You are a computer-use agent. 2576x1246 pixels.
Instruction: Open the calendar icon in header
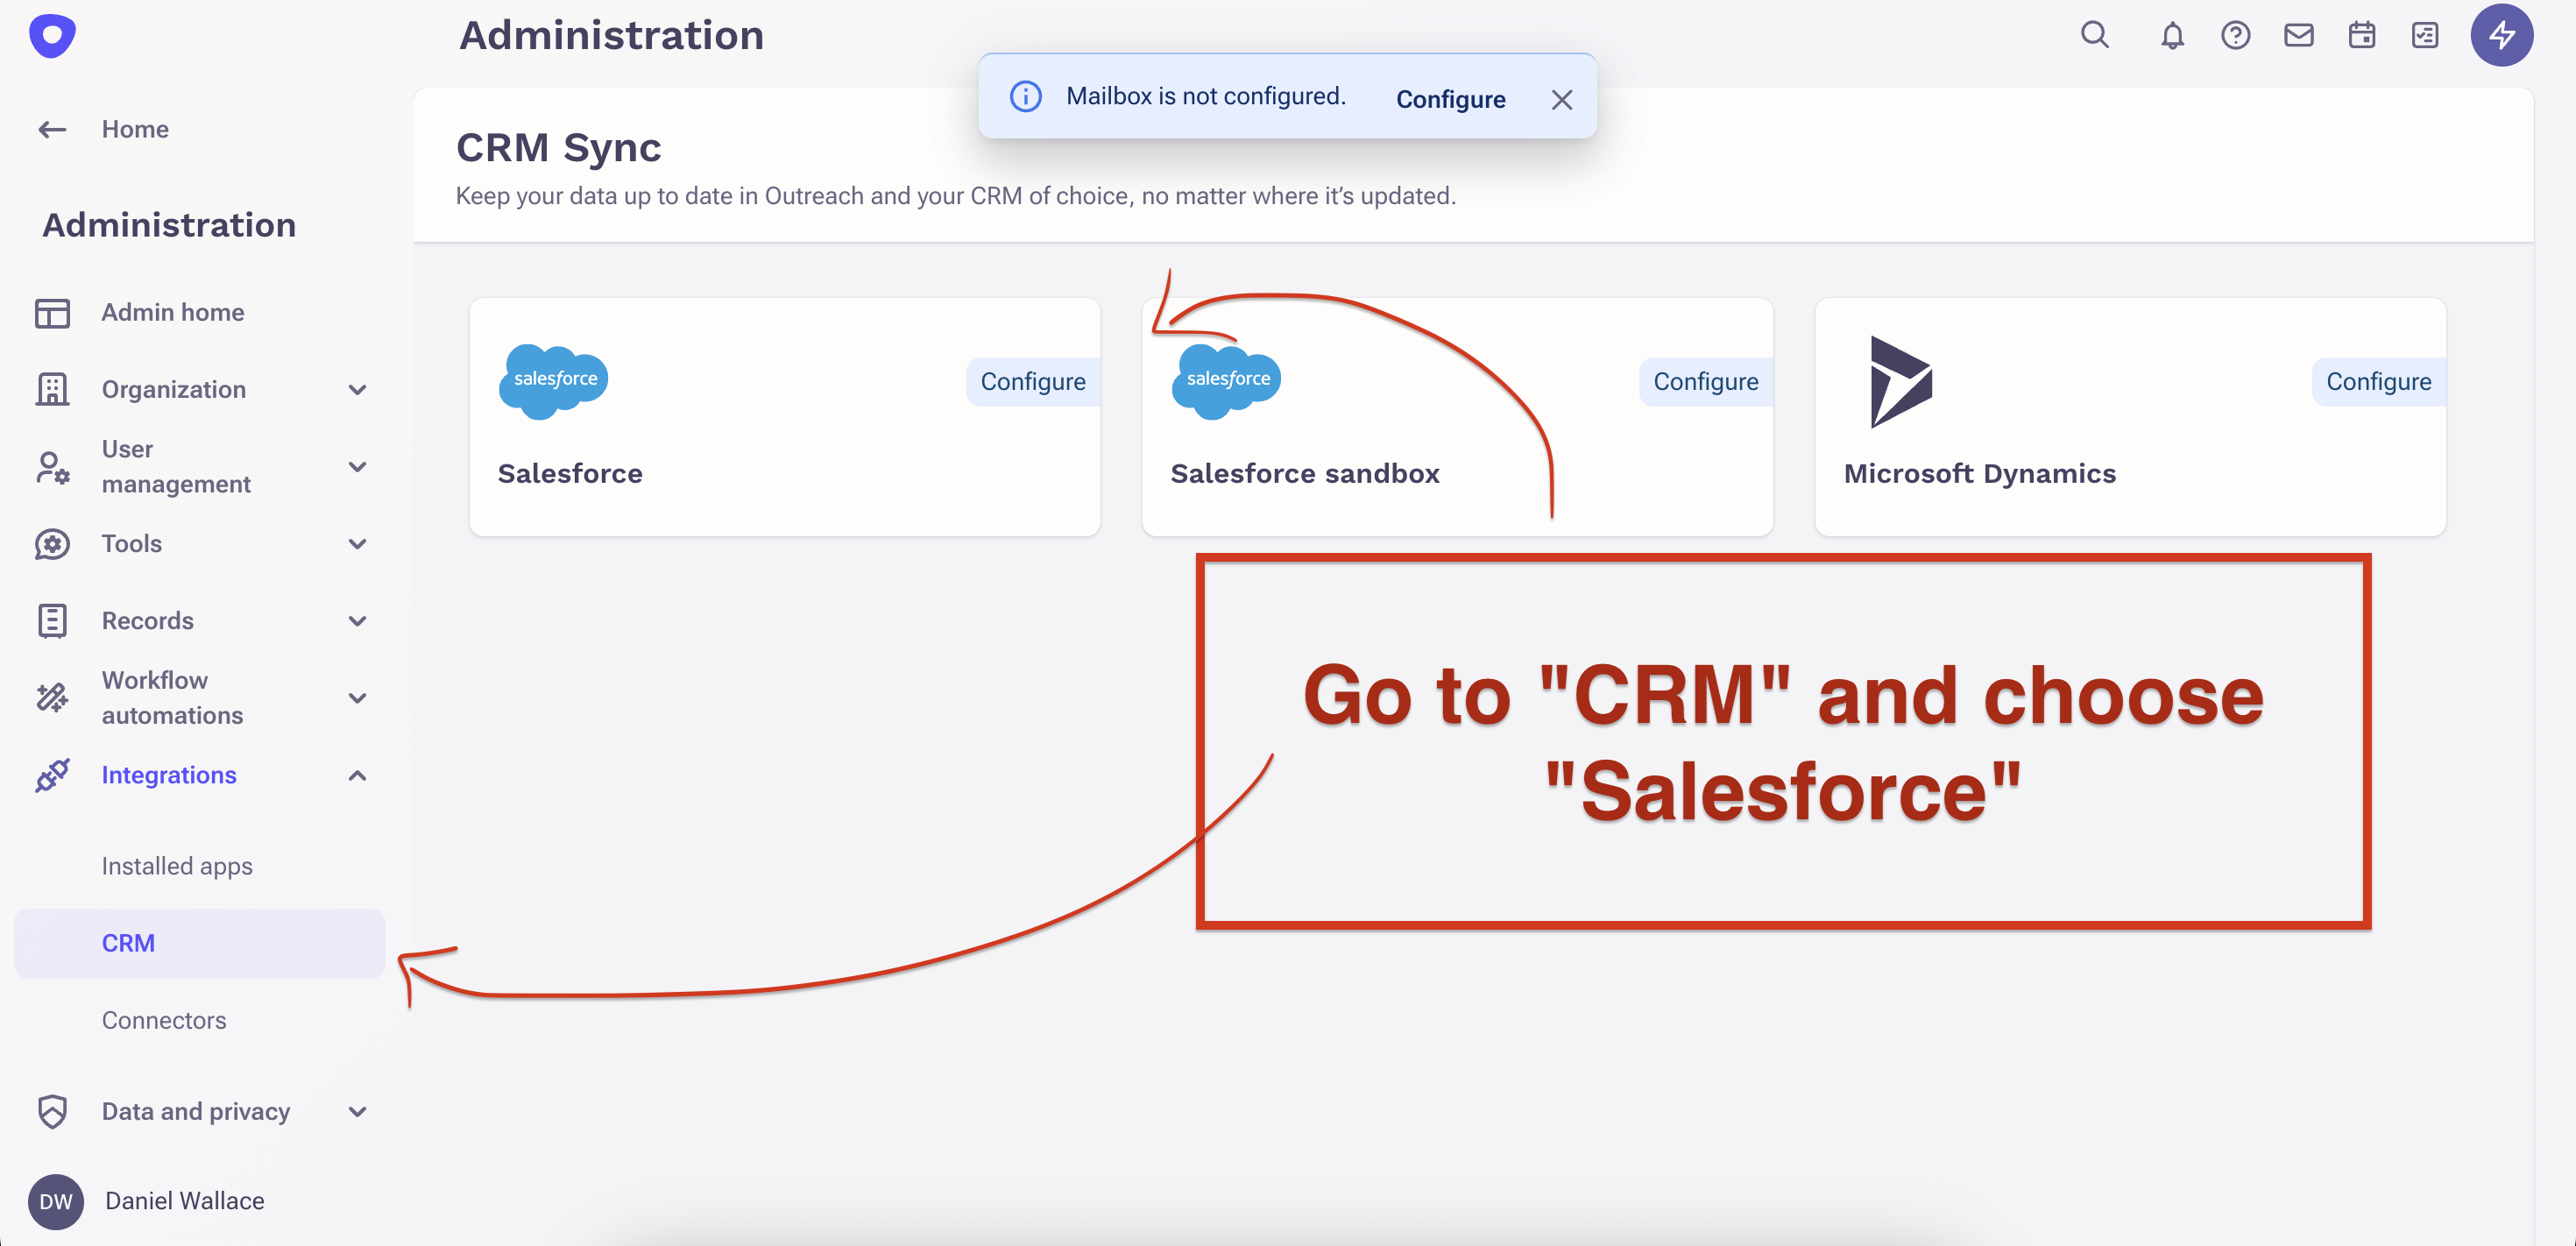[2361, 36]
